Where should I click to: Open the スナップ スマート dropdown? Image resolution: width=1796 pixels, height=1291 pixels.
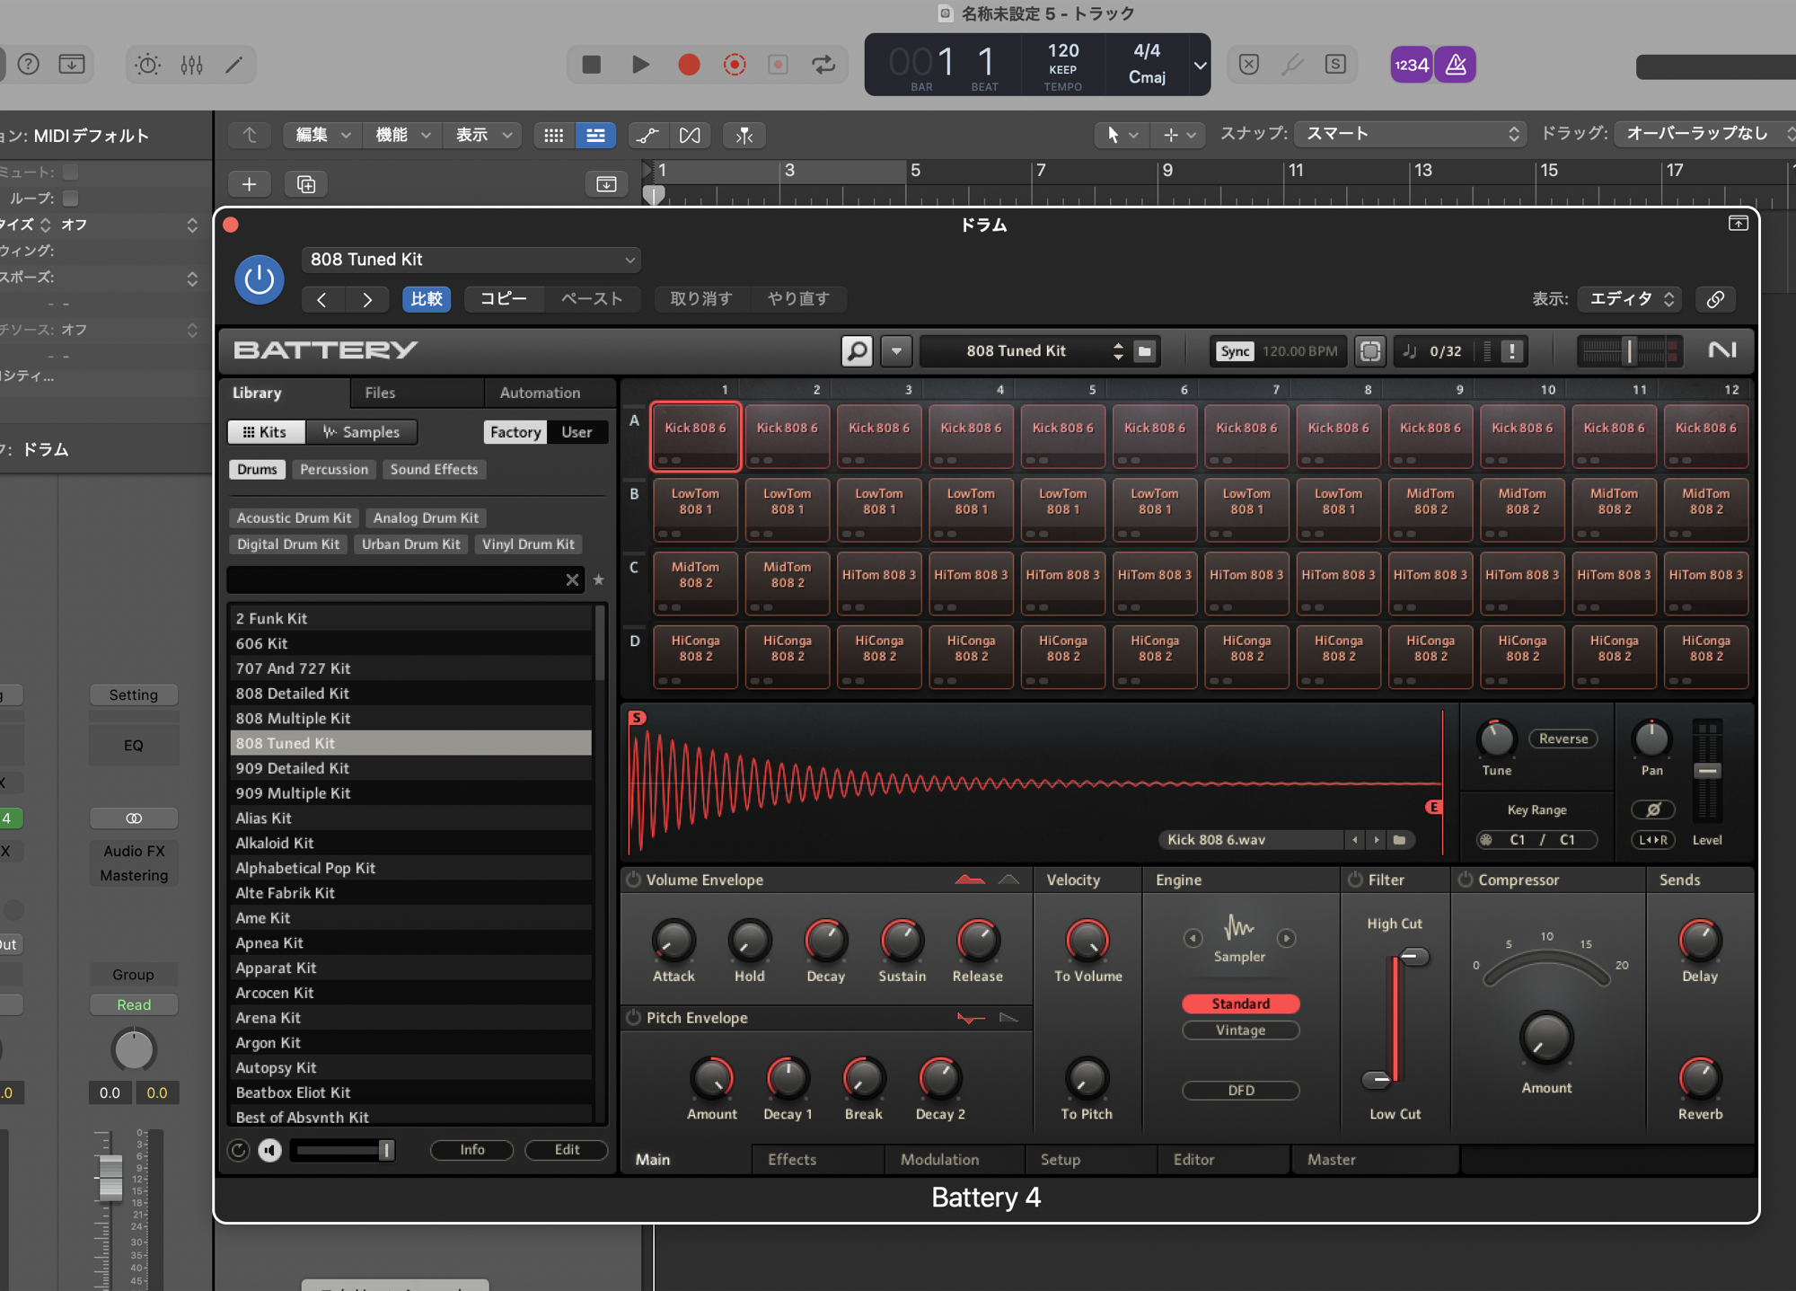pyautogui.click(x=1412, y=134)
